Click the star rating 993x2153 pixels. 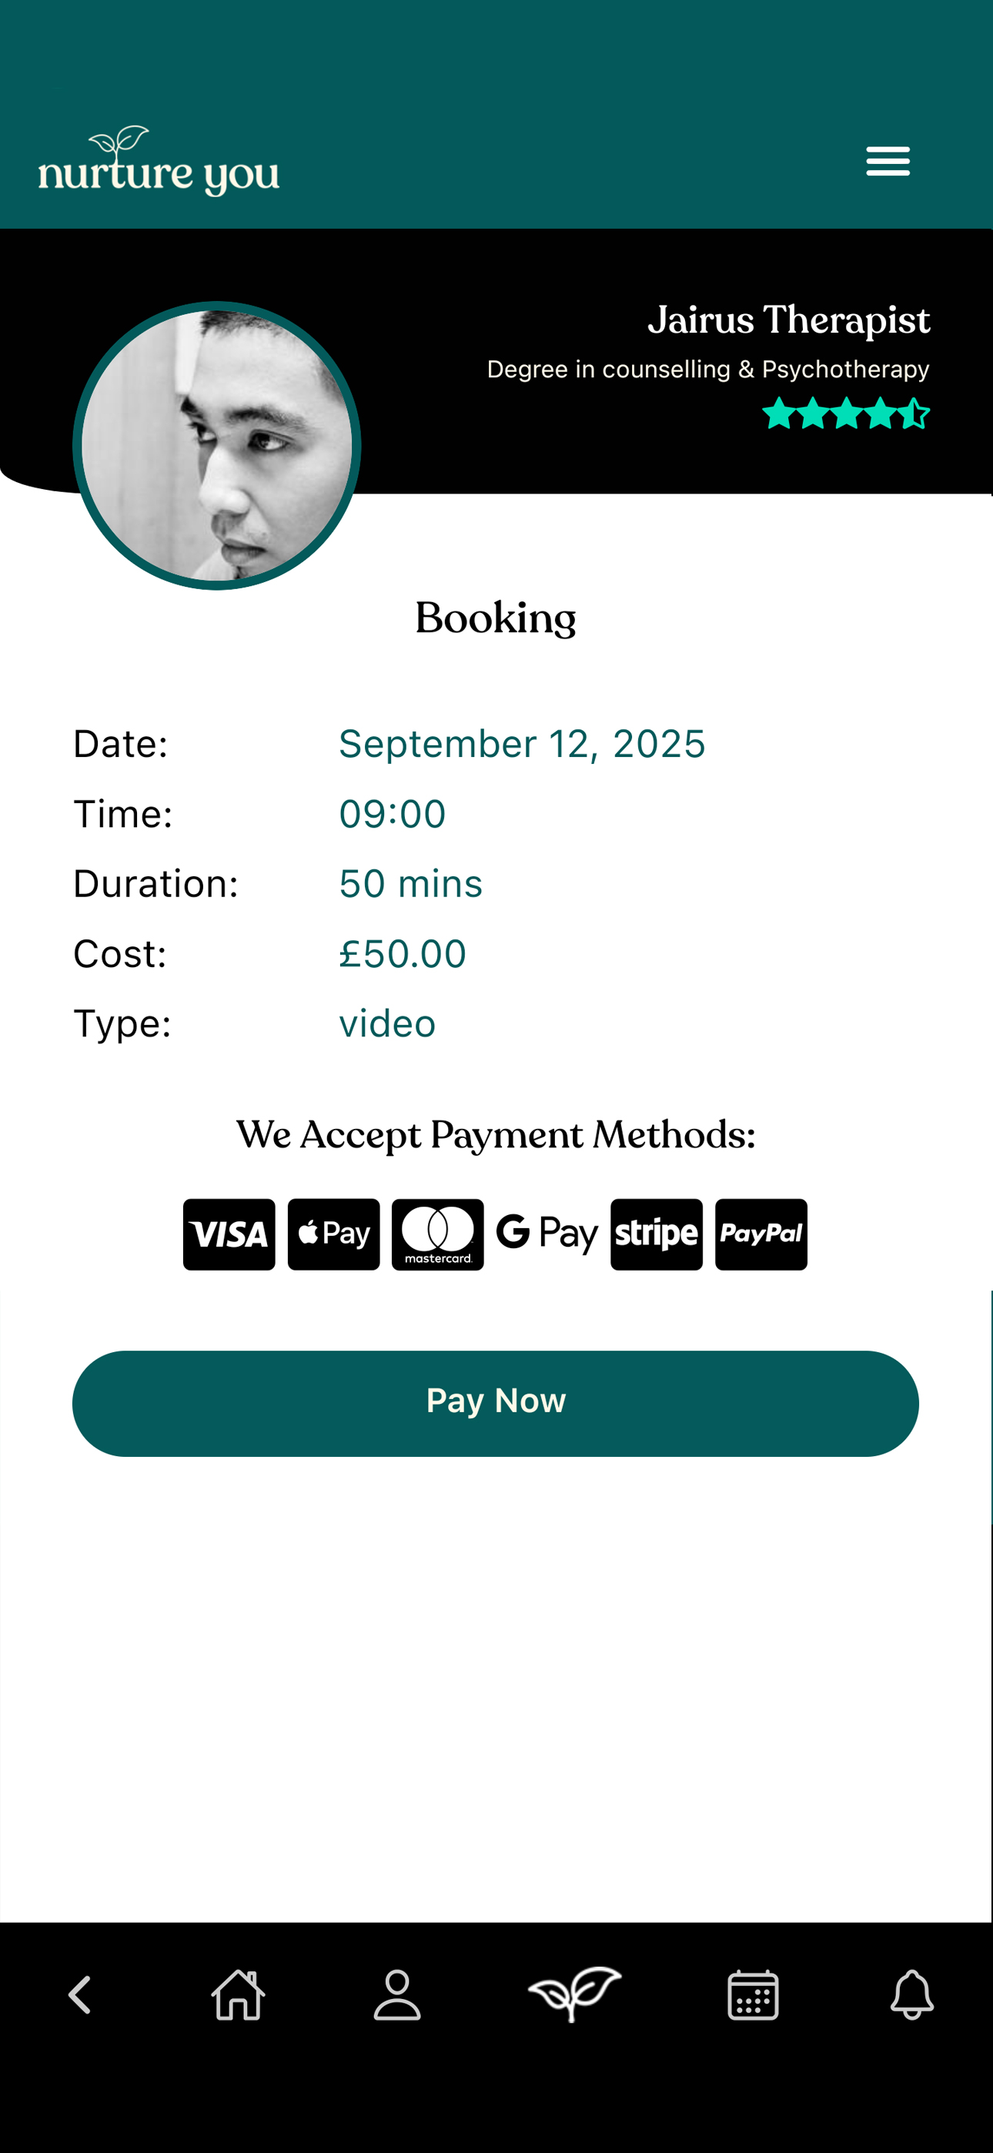click(846, 414)
